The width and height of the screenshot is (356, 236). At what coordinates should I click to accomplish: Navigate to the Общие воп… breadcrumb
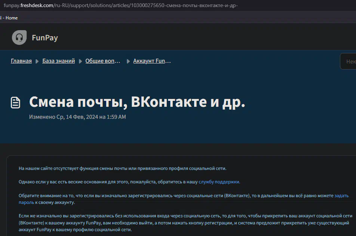pos(102,61)
